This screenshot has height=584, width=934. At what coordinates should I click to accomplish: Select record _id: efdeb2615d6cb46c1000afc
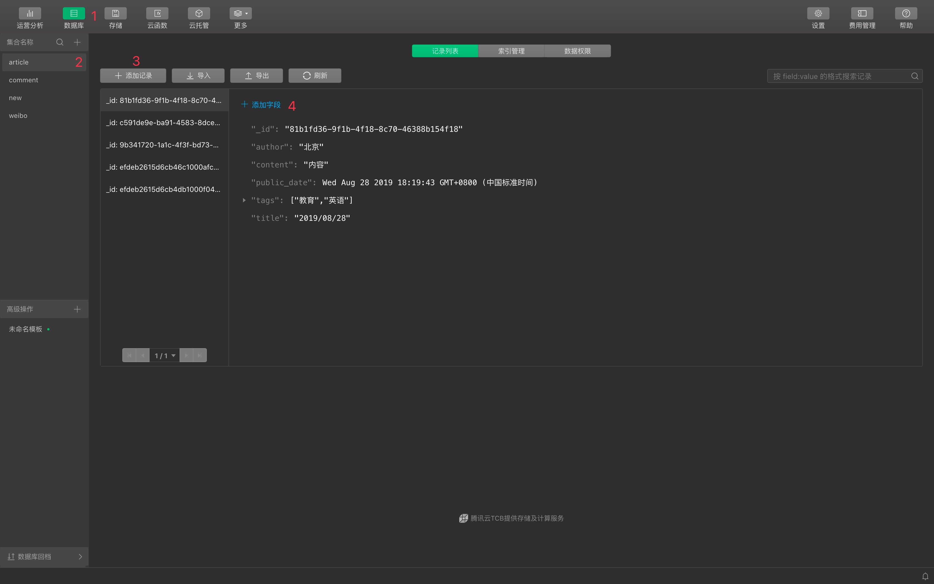click(164, 167)
